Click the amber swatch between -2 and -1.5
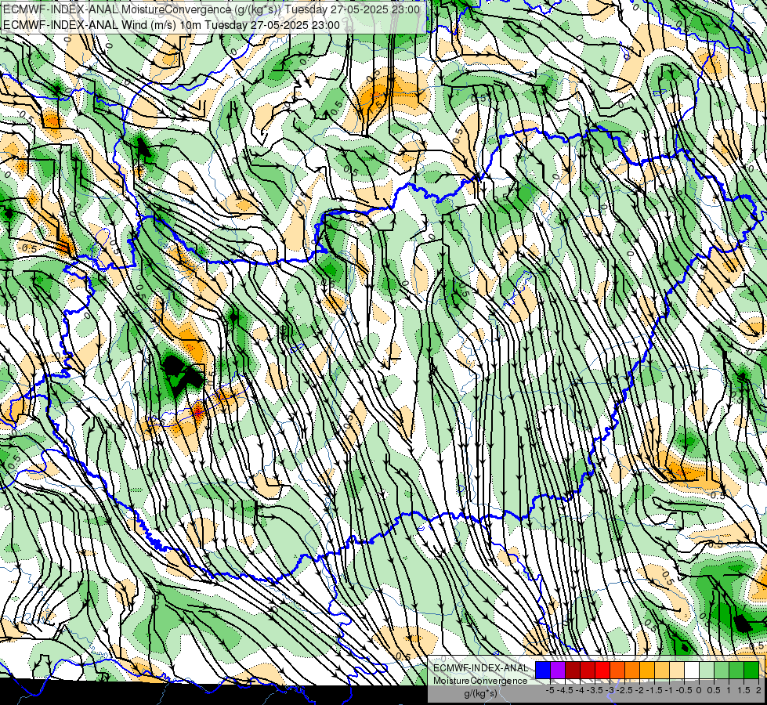The width and height of the screenshot is (767, 705). coord(647,671)
